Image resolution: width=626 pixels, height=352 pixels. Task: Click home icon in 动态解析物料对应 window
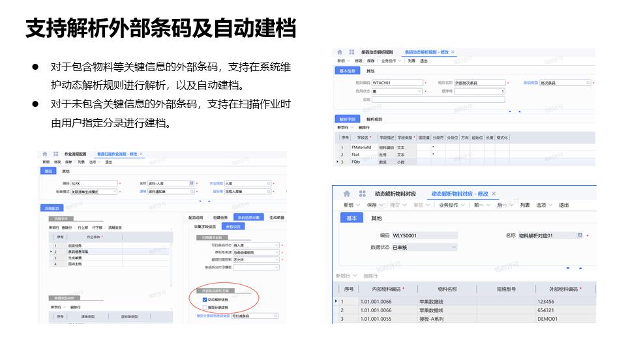coord(346,194)
